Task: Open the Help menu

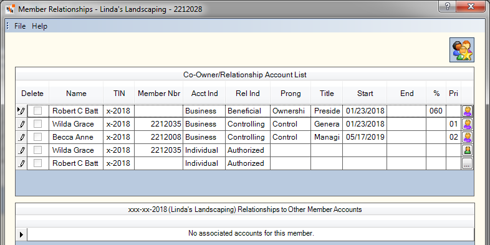Action: pos(40,26)
